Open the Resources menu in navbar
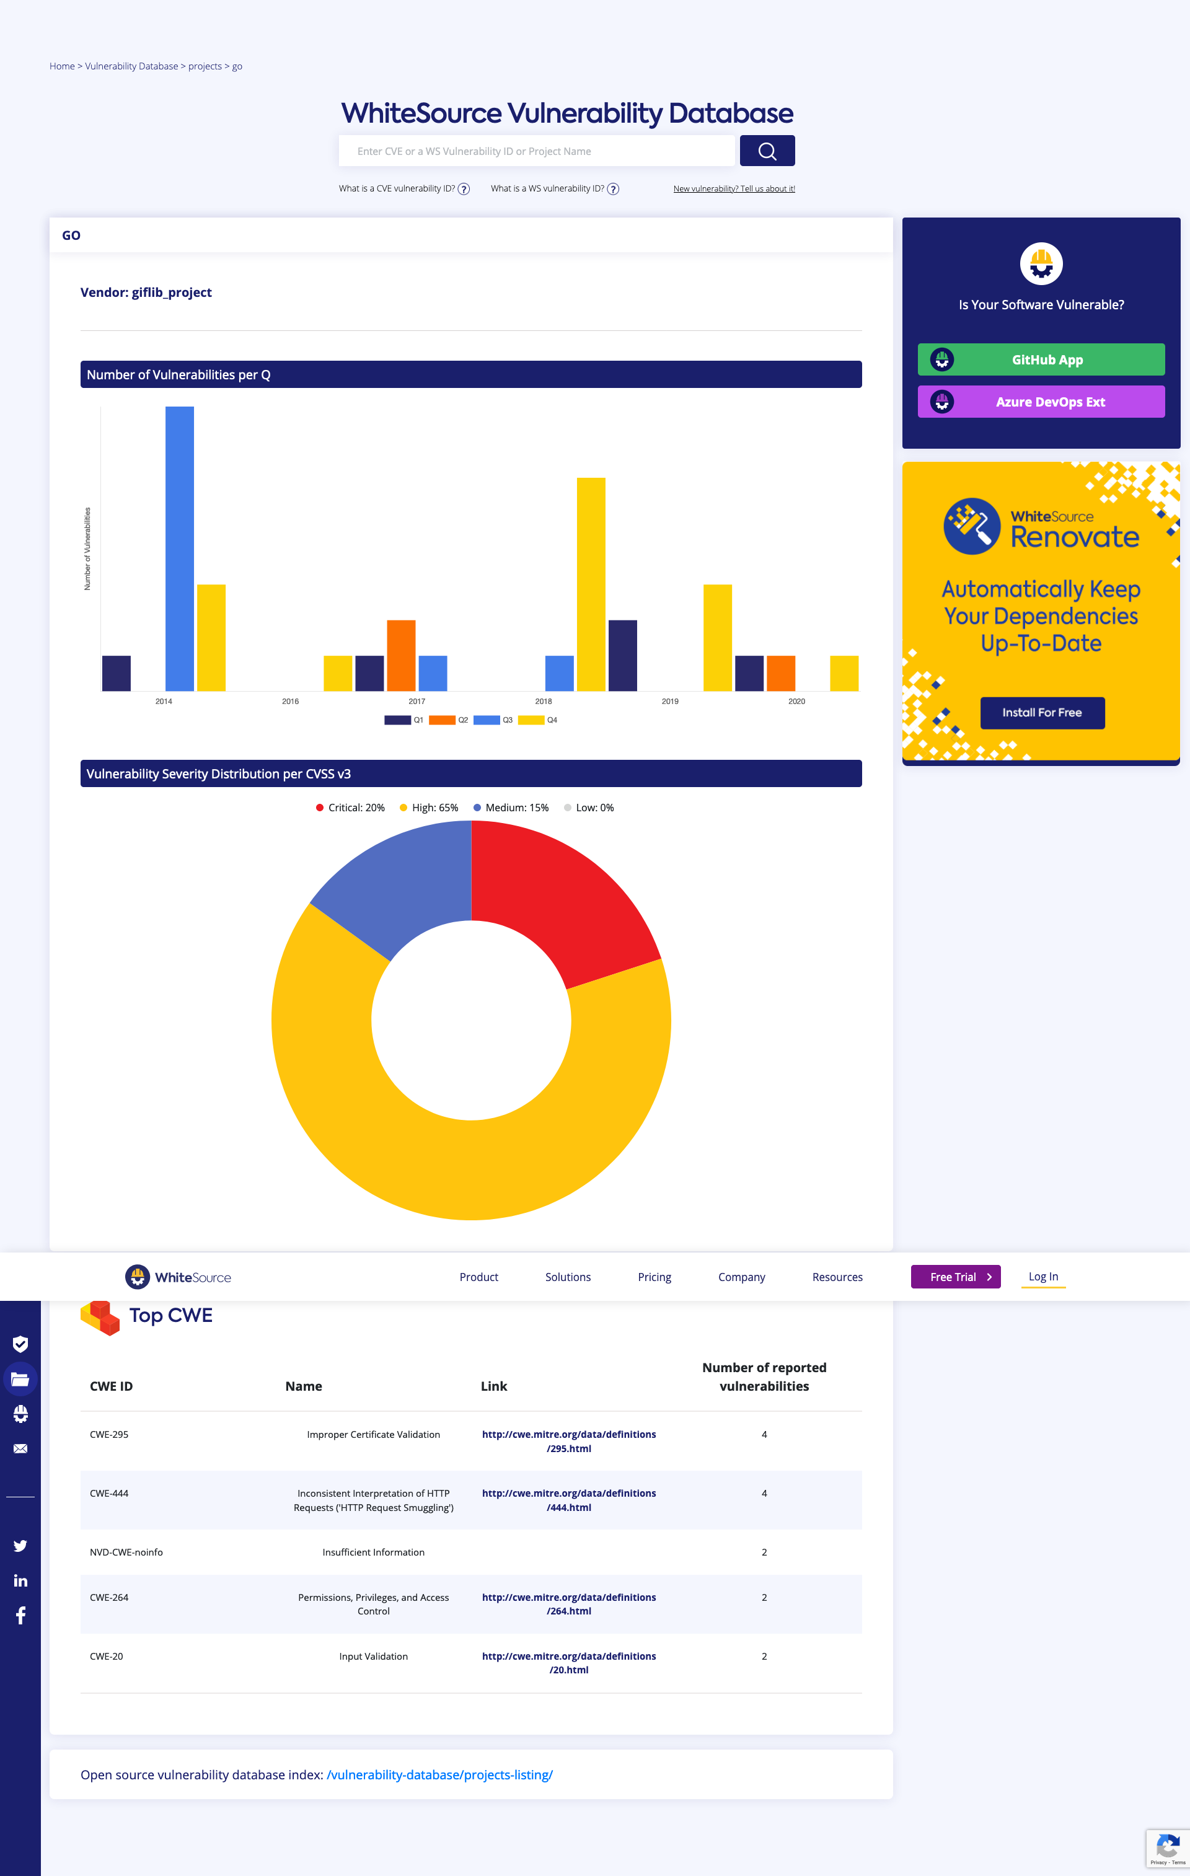1190x1876 pixels. point(837,1277)
